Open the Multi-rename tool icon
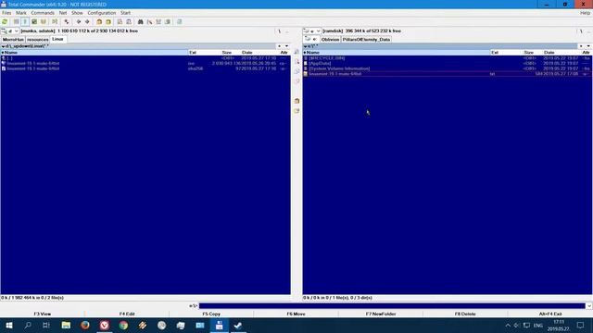Viewport: 593px width, 333px height. (x=150, y=22)
